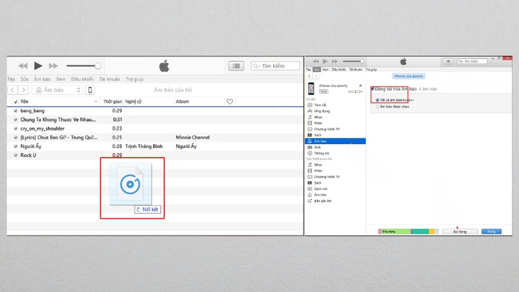This screenshot has height=292, width=519.
Task: Uncheck Người Ấy track checkbox
Action: pyautogui.click(x=16, y=147)
